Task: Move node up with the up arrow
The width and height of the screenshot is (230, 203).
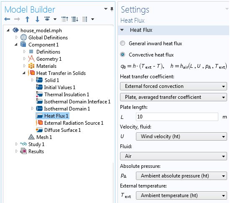Action: coord(27,19)
